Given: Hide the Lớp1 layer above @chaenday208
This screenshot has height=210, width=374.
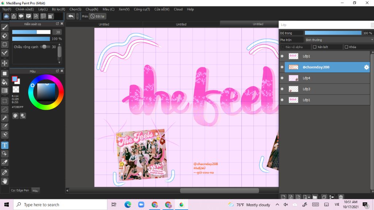Looking at the screenshot, I should pyautogui.click(x=282, y=56).
